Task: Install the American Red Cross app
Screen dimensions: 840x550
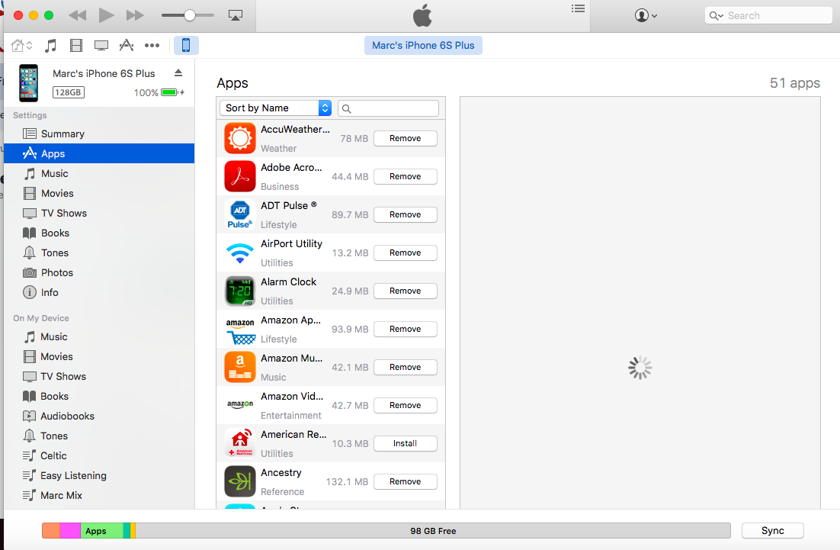Action: (x=405, y=443)
